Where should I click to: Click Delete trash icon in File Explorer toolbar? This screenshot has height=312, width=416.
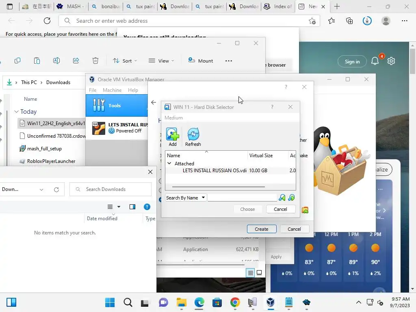[x=95, y=61]
